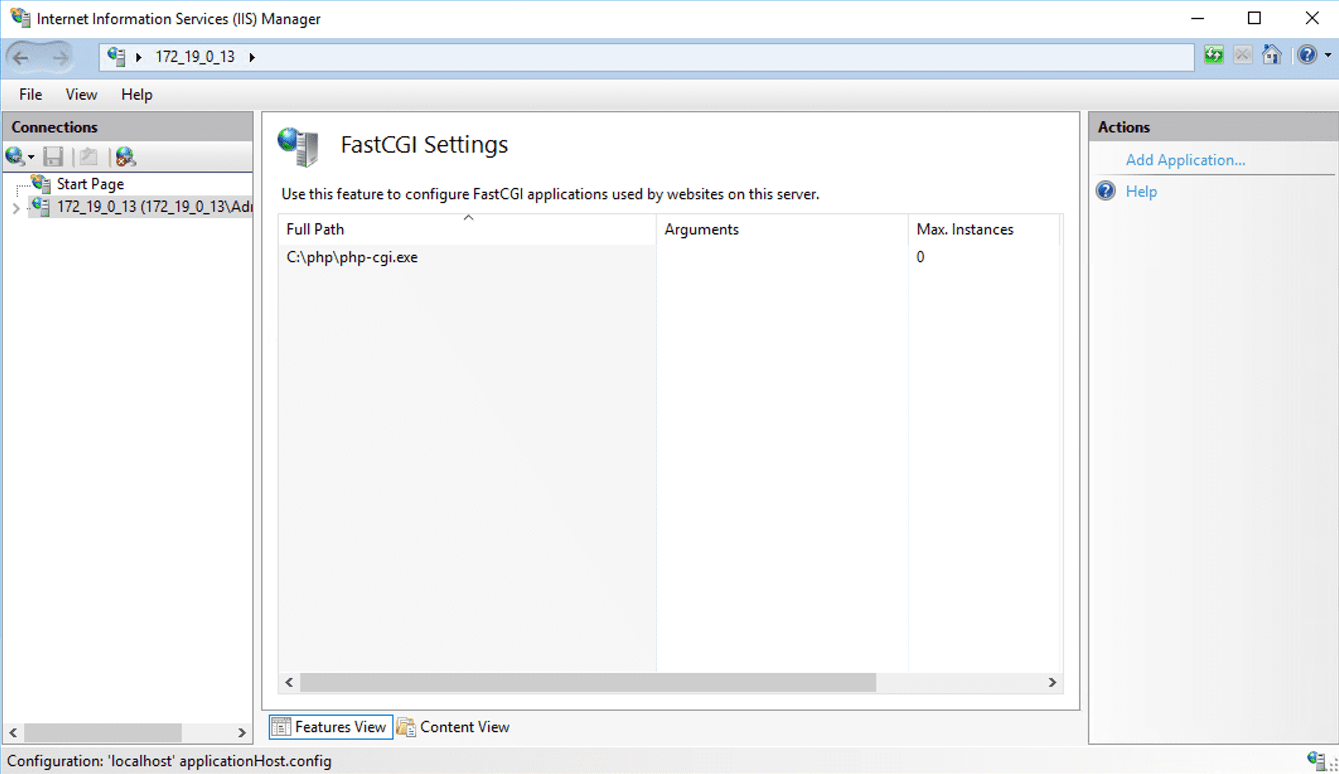Switch to the Features View tab
The image size is (1339, 774).
coord(331,727)
